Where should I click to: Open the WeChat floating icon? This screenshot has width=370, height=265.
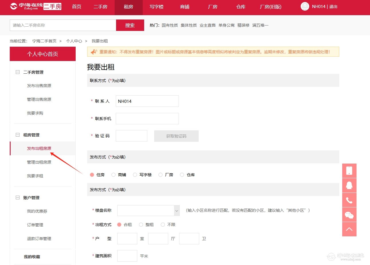coord(349,215)
